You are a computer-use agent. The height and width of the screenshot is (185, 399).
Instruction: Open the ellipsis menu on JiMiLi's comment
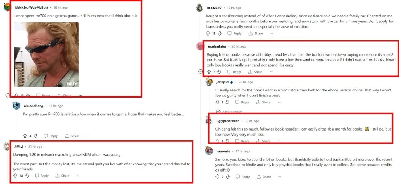point(78,176)
